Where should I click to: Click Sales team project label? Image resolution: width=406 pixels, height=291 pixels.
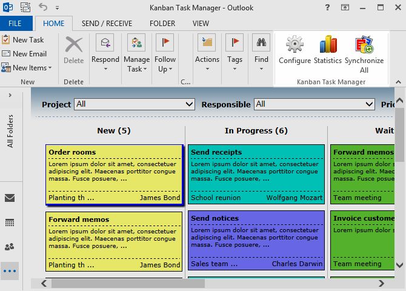214,264
